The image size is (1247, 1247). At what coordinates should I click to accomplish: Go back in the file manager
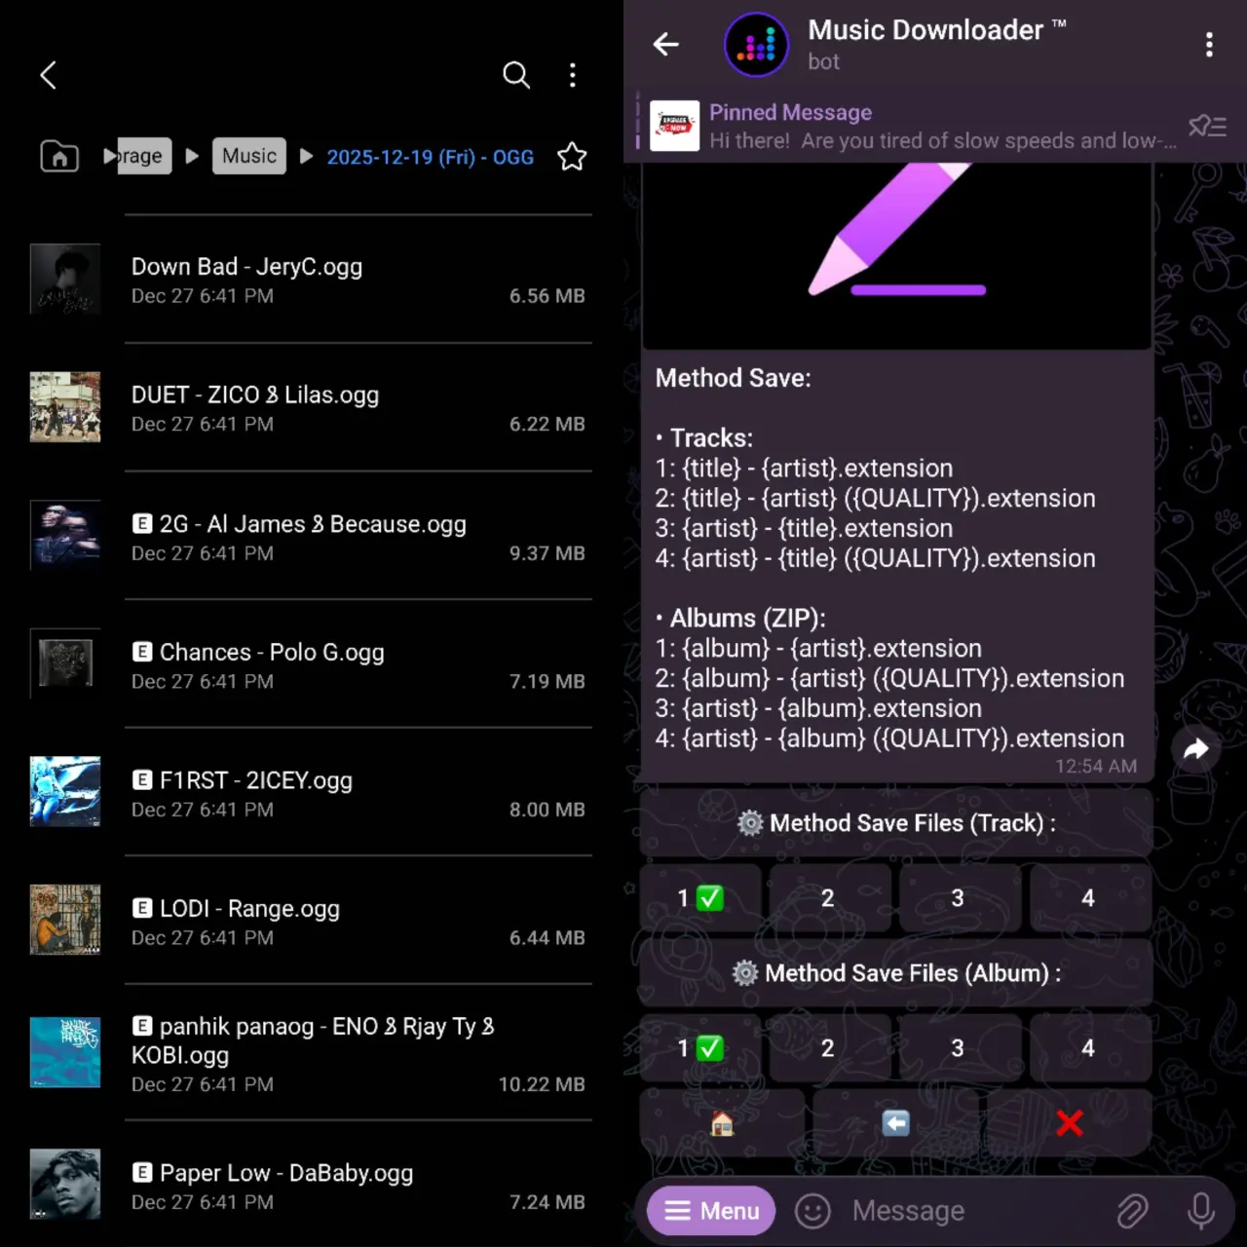point(48,75)
